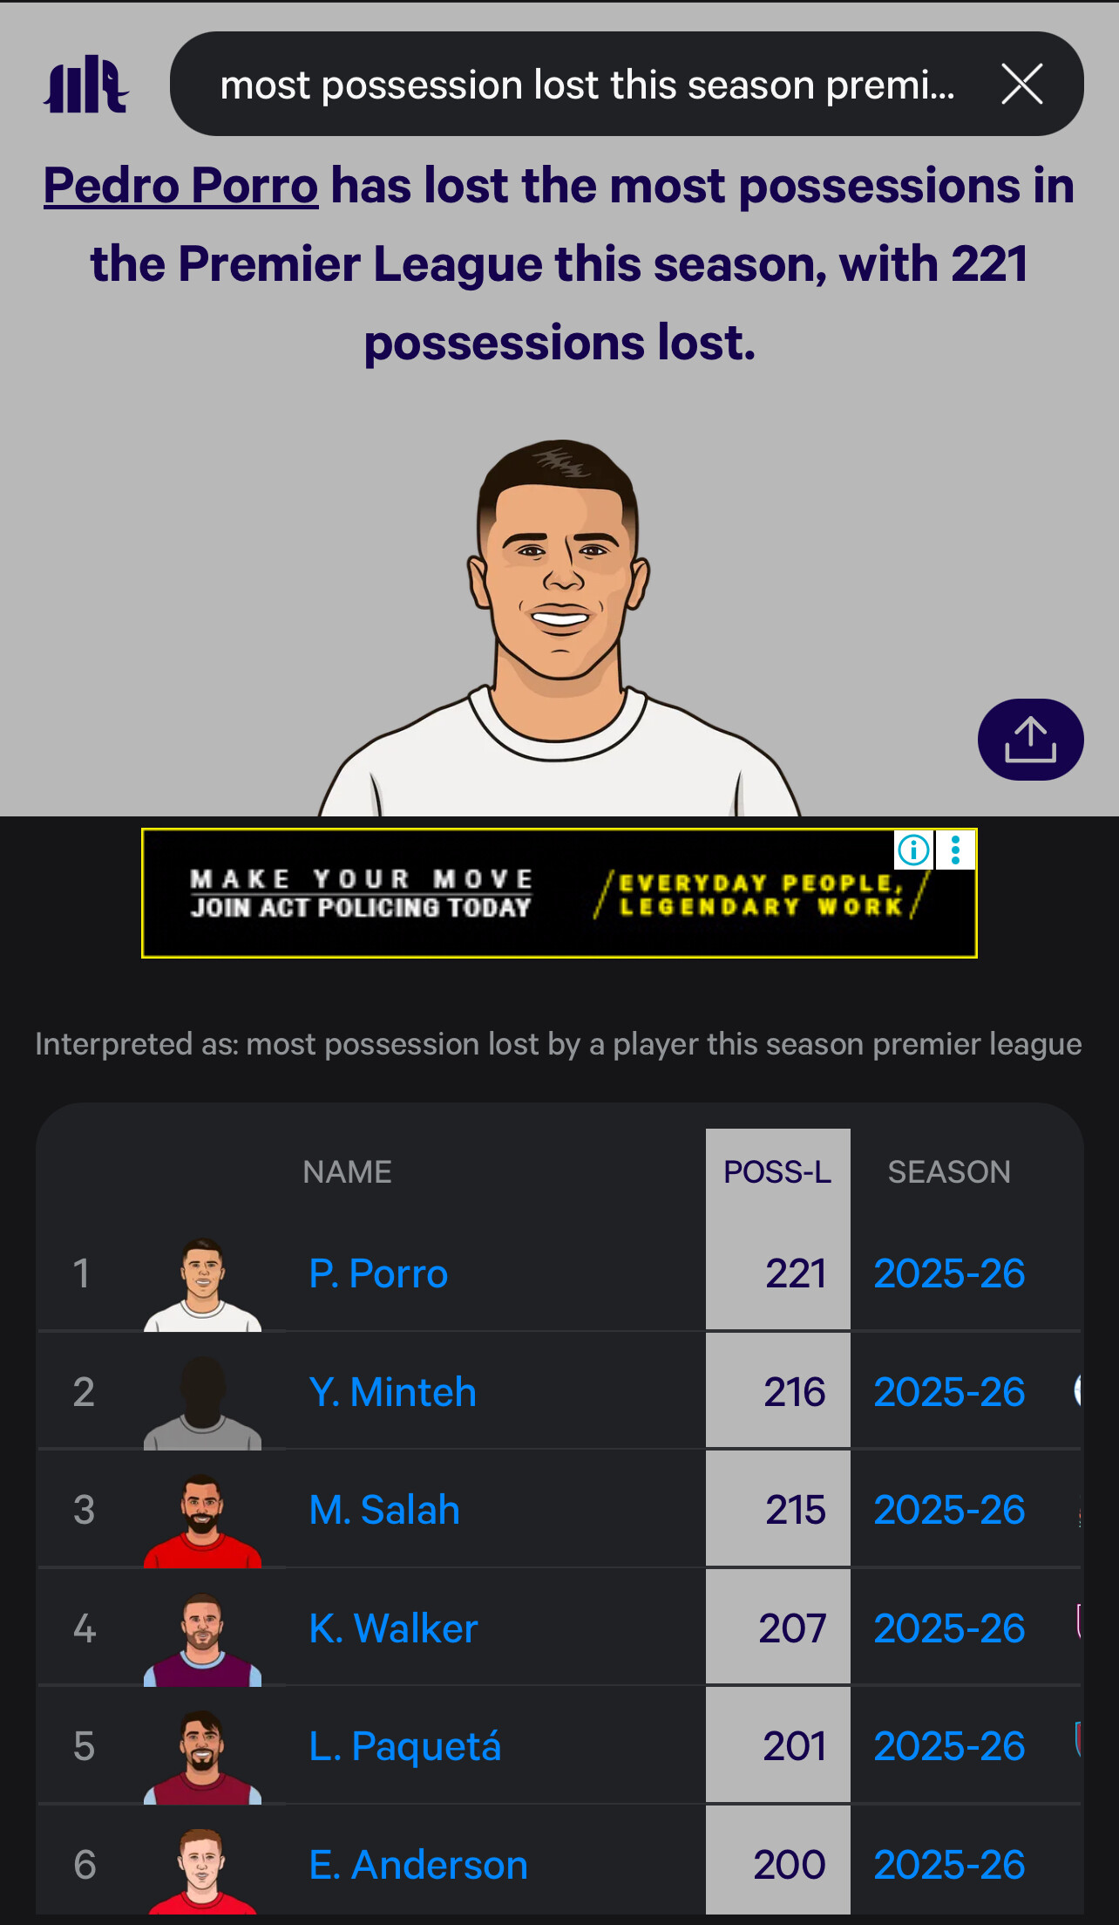Open the ad info icon
Screen dimensions: 1119x1925
[x=913, y=850]
